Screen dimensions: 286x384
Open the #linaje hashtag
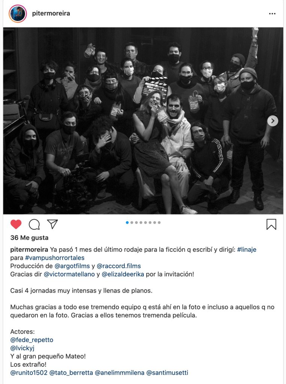click(247, 249)
